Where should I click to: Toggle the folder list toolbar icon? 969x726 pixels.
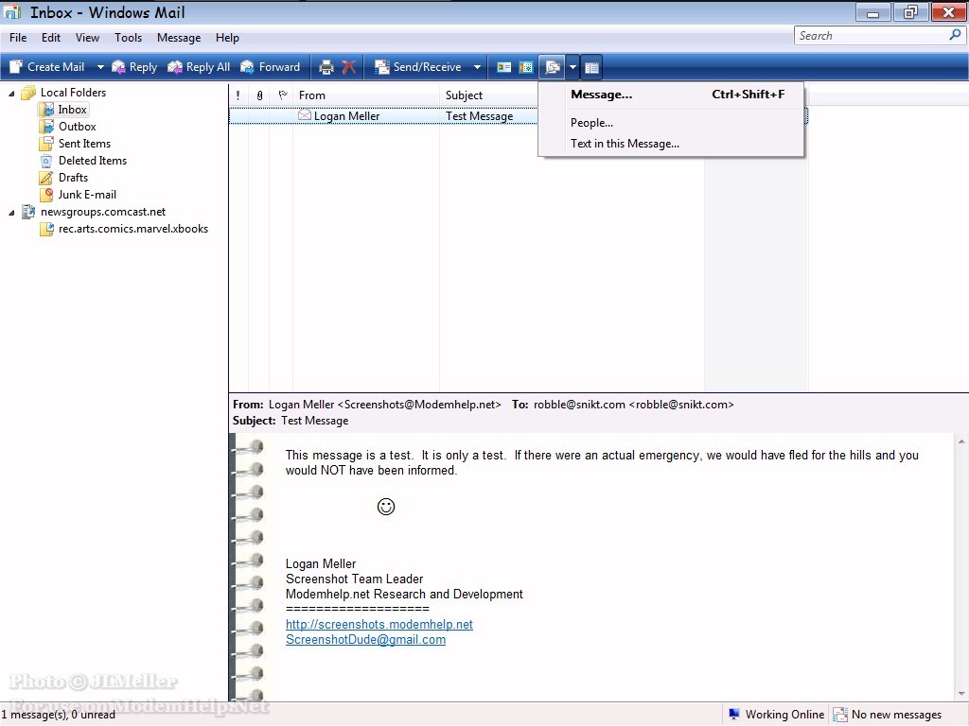coord(591,67)
